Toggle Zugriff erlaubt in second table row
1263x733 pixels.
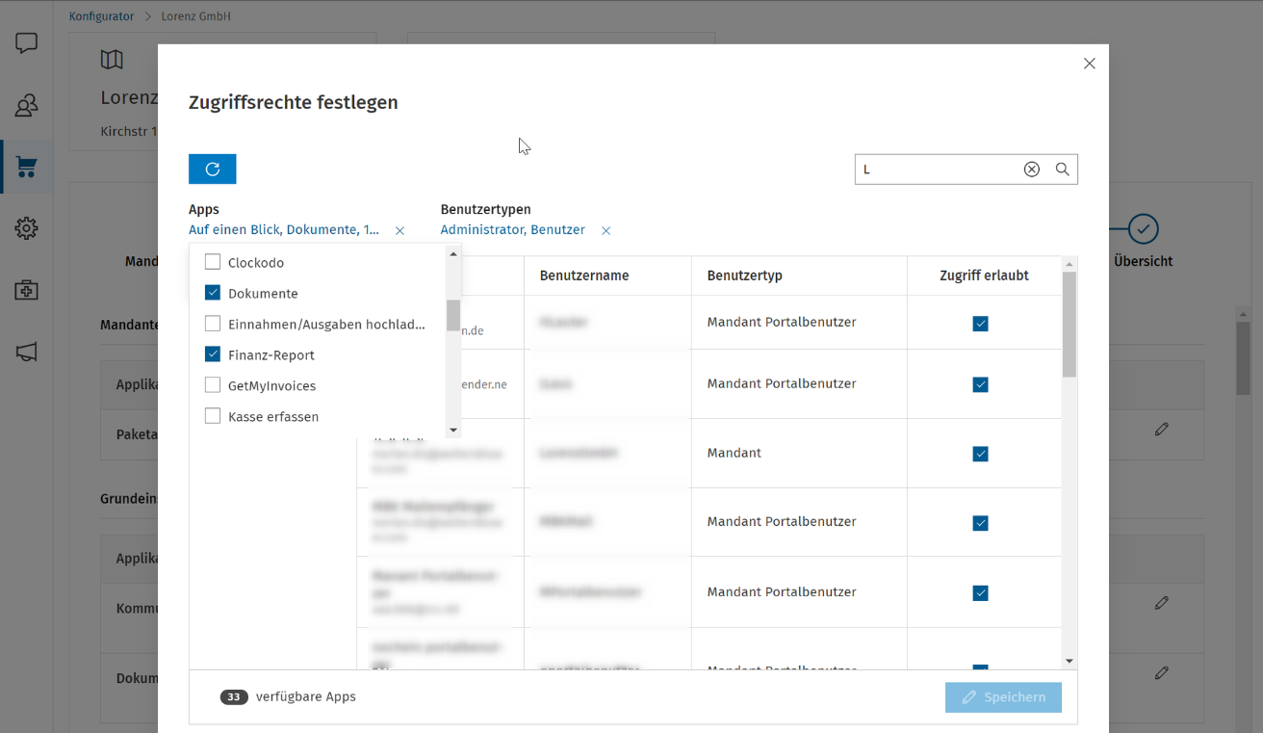[980, 384]
